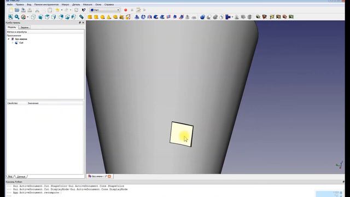Open the undo history dropdown arrow
This screenshot has height=197, width=350.
62,10
